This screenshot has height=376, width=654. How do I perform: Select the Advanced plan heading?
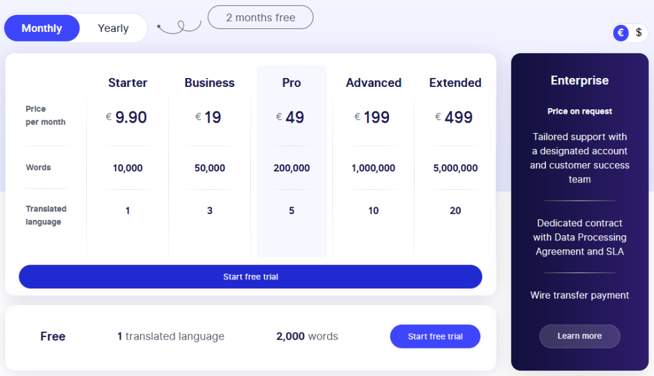tap(374, 82)
